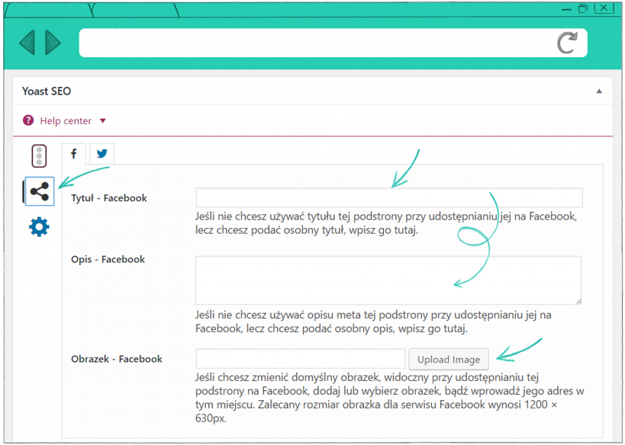Maximize the browser window
This screenshot has height=445, width=625.
[x=583, y=8]
